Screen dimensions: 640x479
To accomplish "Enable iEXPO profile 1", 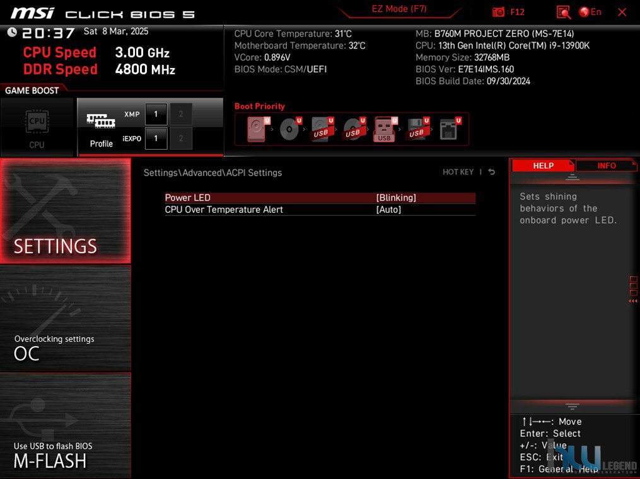I will coord(156,138).
